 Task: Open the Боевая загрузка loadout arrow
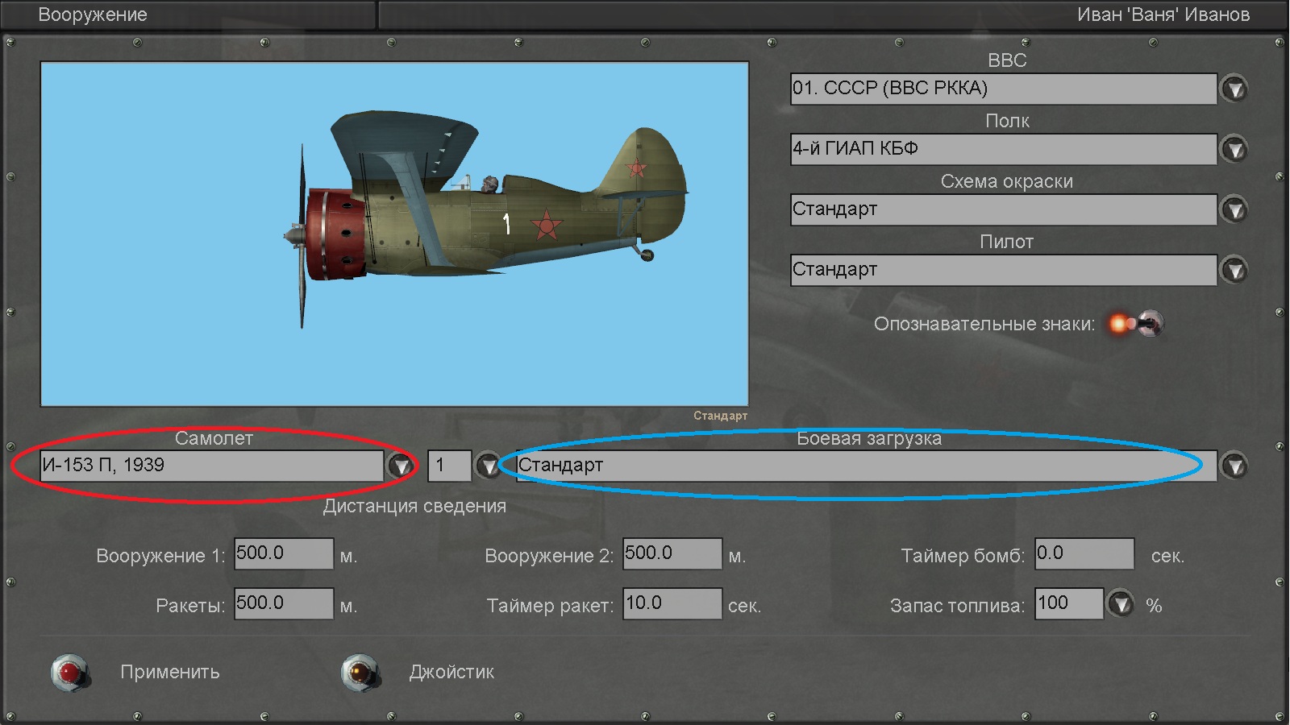[x=1234, y=466]
